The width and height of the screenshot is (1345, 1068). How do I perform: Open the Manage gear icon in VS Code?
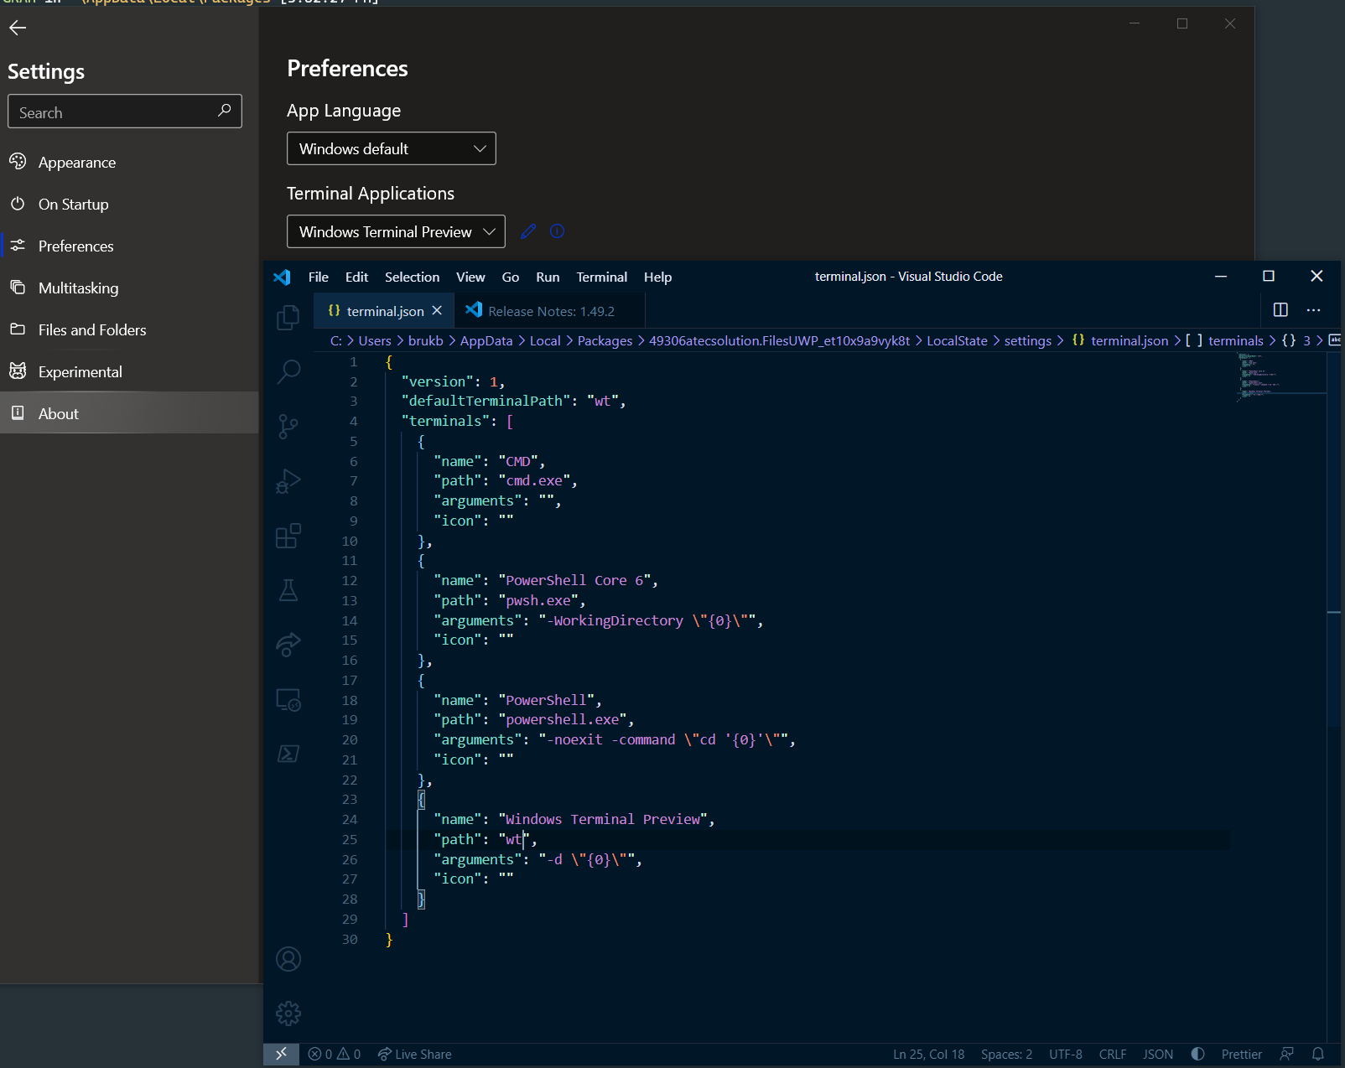coord(288,1014)
